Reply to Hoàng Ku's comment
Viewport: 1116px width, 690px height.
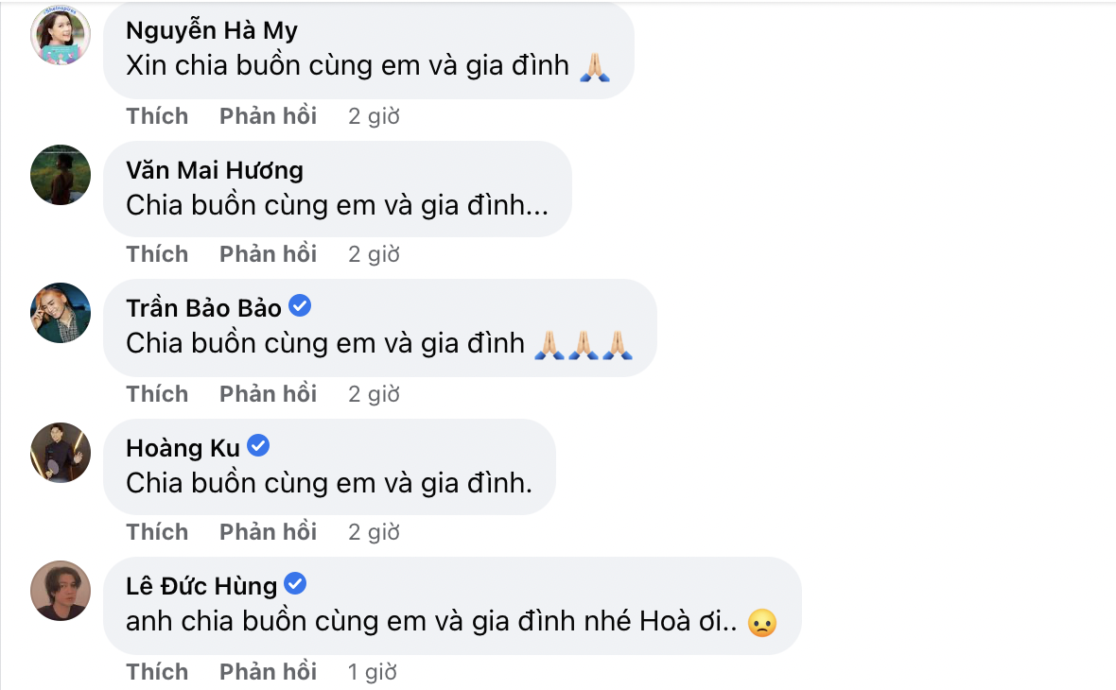point(269,531)
